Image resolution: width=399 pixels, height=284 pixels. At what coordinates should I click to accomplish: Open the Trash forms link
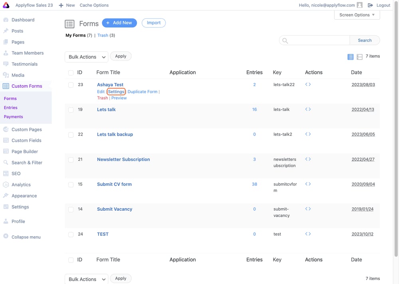pyautogui.click(x=103, y=35)
